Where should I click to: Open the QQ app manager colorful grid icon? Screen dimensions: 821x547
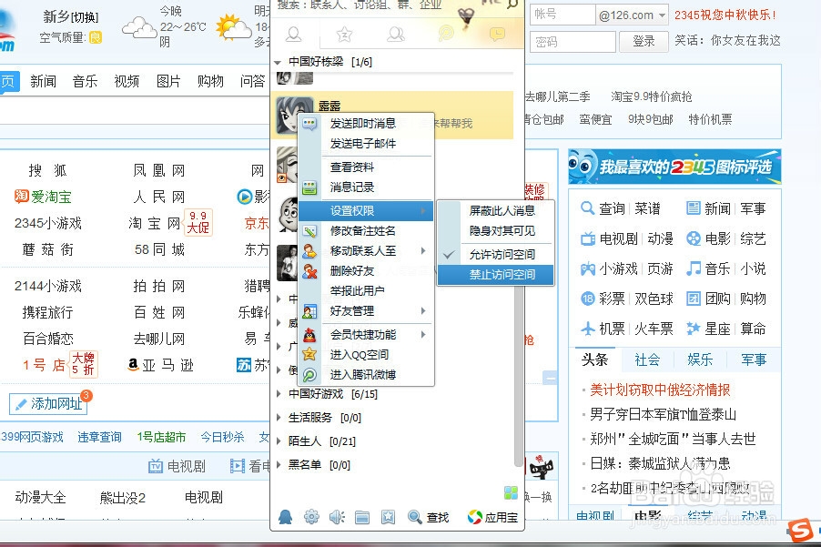coord(511,492)
